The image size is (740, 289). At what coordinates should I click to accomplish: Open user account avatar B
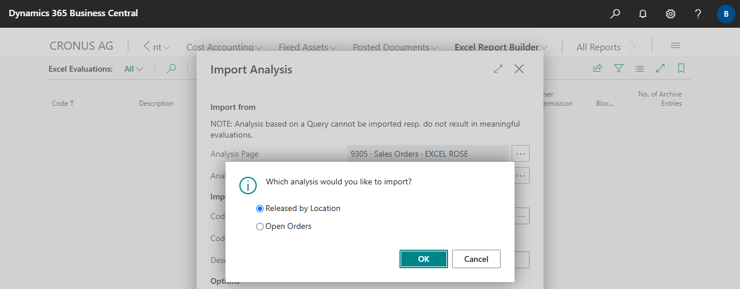tap(726, 14)
